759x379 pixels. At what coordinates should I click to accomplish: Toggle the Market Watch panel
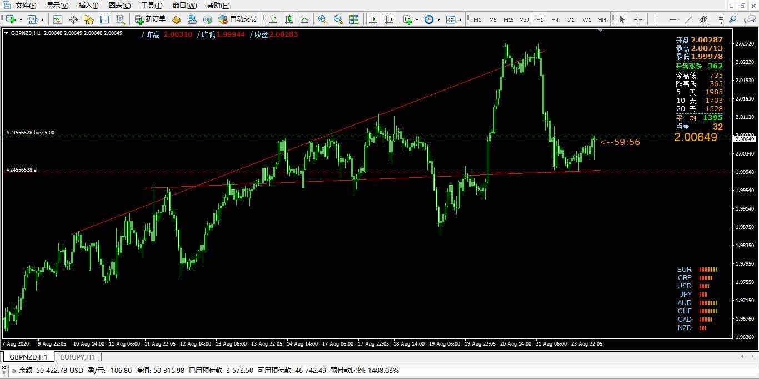point(57,19)
